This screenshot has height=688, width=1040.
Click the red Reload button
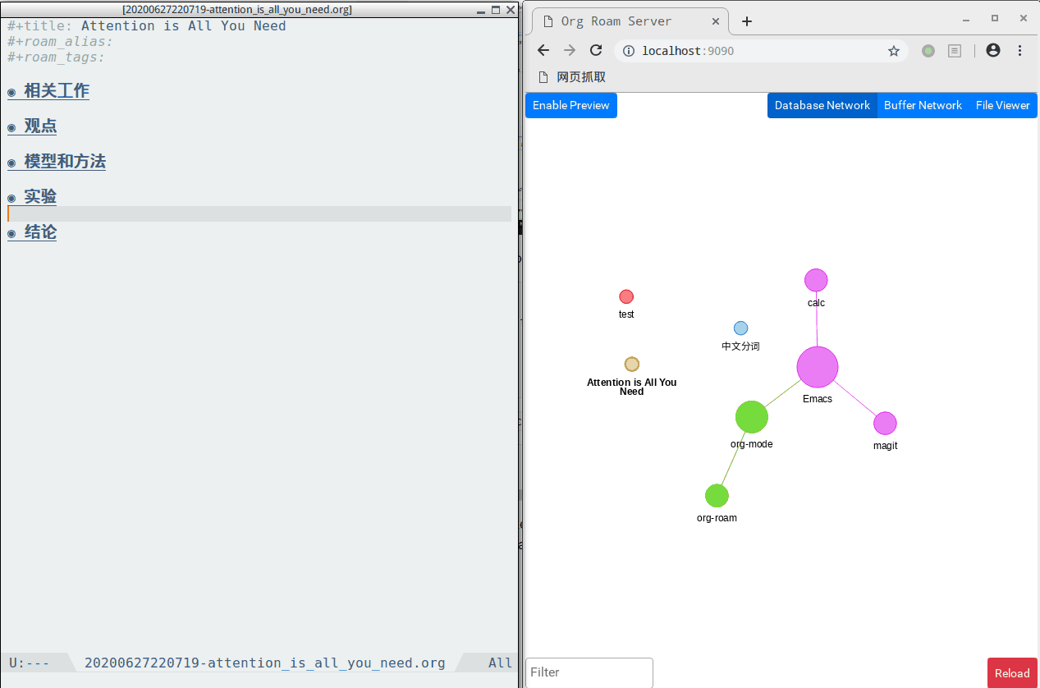tap(1012, 673)
